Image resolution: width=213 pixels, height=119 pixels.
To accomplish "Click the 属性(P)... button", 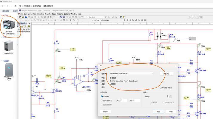I will pyautogui.click(x=166, y=73).
